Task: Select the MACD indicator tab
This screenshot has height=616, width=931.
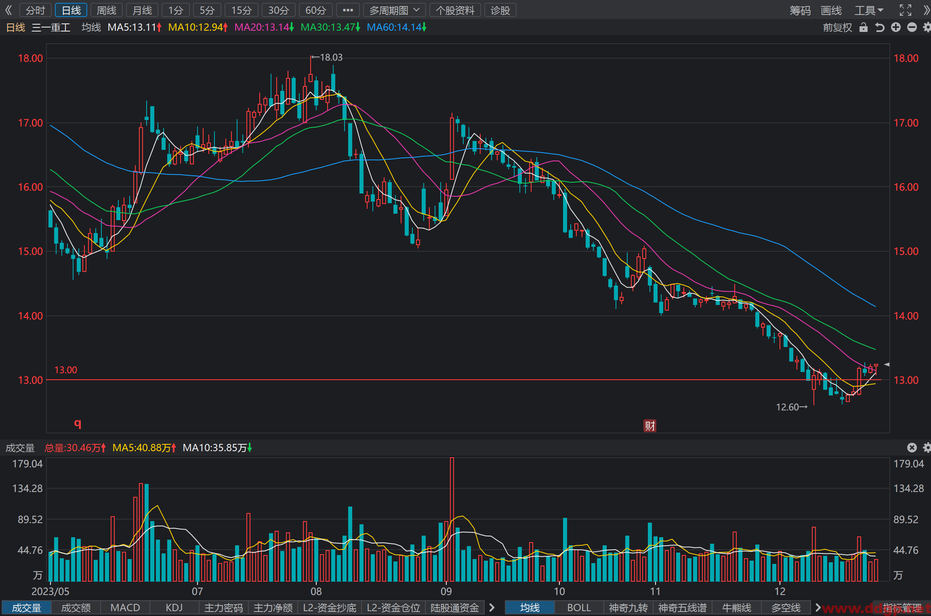Action: pos(125,608)
